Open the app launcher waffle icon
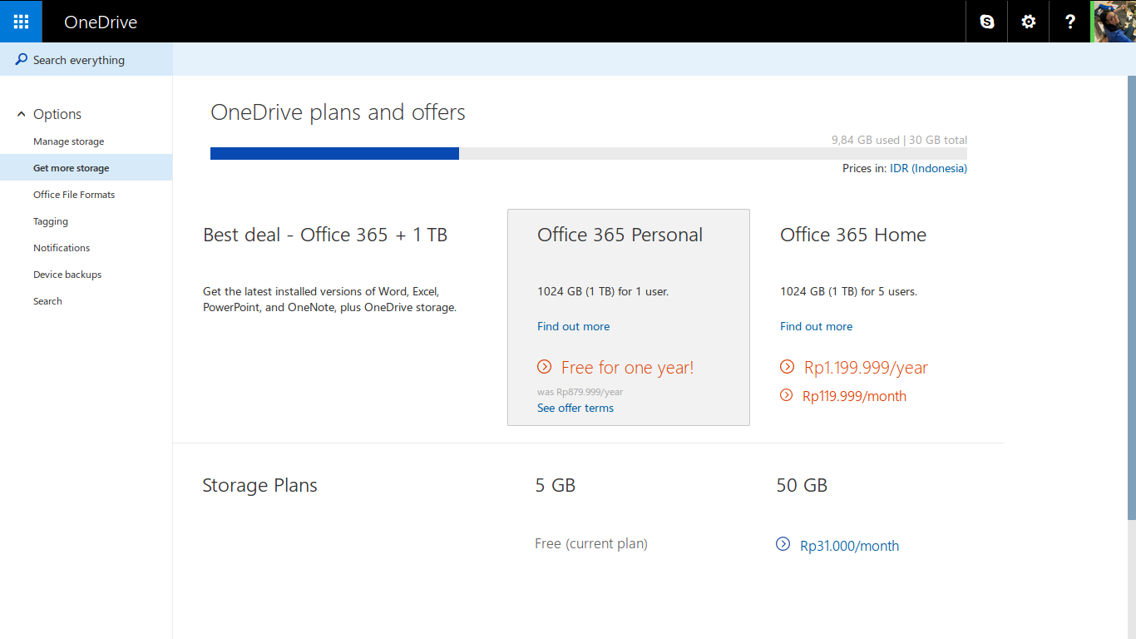 pyautogui.click(x=21, y=22)
